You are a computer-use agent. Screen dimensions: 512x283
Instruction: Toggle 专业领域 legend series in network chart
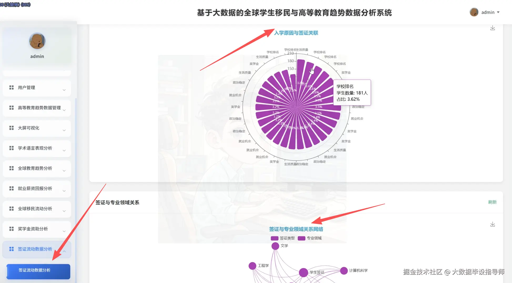pyautogui.click(x=310, y=238)
